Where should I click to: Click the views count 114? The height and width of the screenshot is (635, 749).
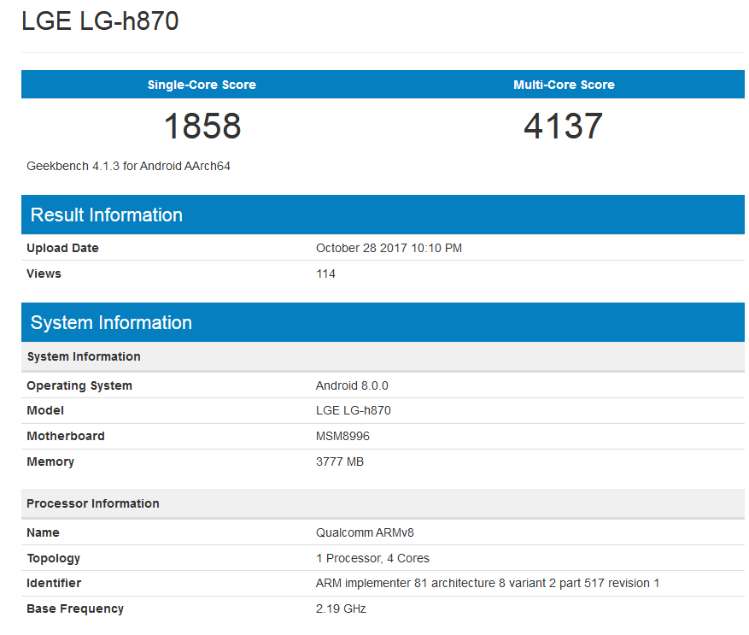325,273
